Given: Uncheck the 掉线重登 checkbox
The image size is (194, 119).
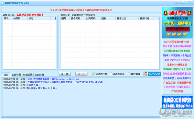Looking at the screenshot, I should point(129,74).
